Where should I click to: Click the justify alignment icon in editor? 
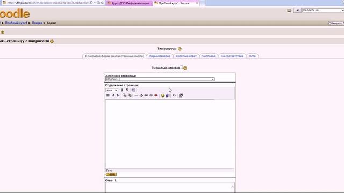108,95
